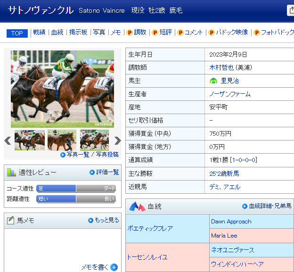The height and width of the screenshot is (272, 294).
Task: Open relative デミ link
Action: [x=214, y=187]
